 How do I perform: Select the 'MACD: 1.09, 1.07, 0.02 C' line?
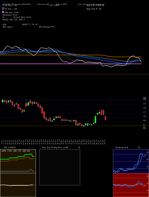(14, 20)
